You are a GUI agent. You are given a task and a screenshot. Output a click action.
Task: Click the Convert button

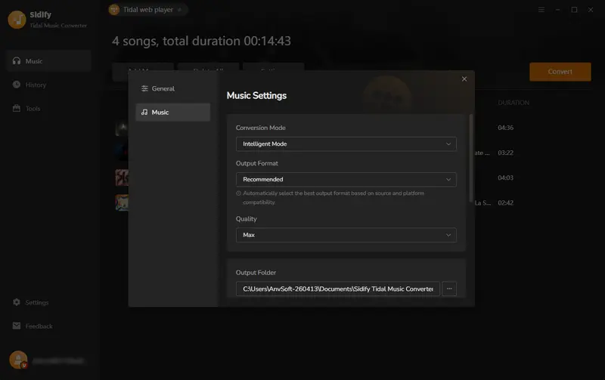(x=560, y=72)
